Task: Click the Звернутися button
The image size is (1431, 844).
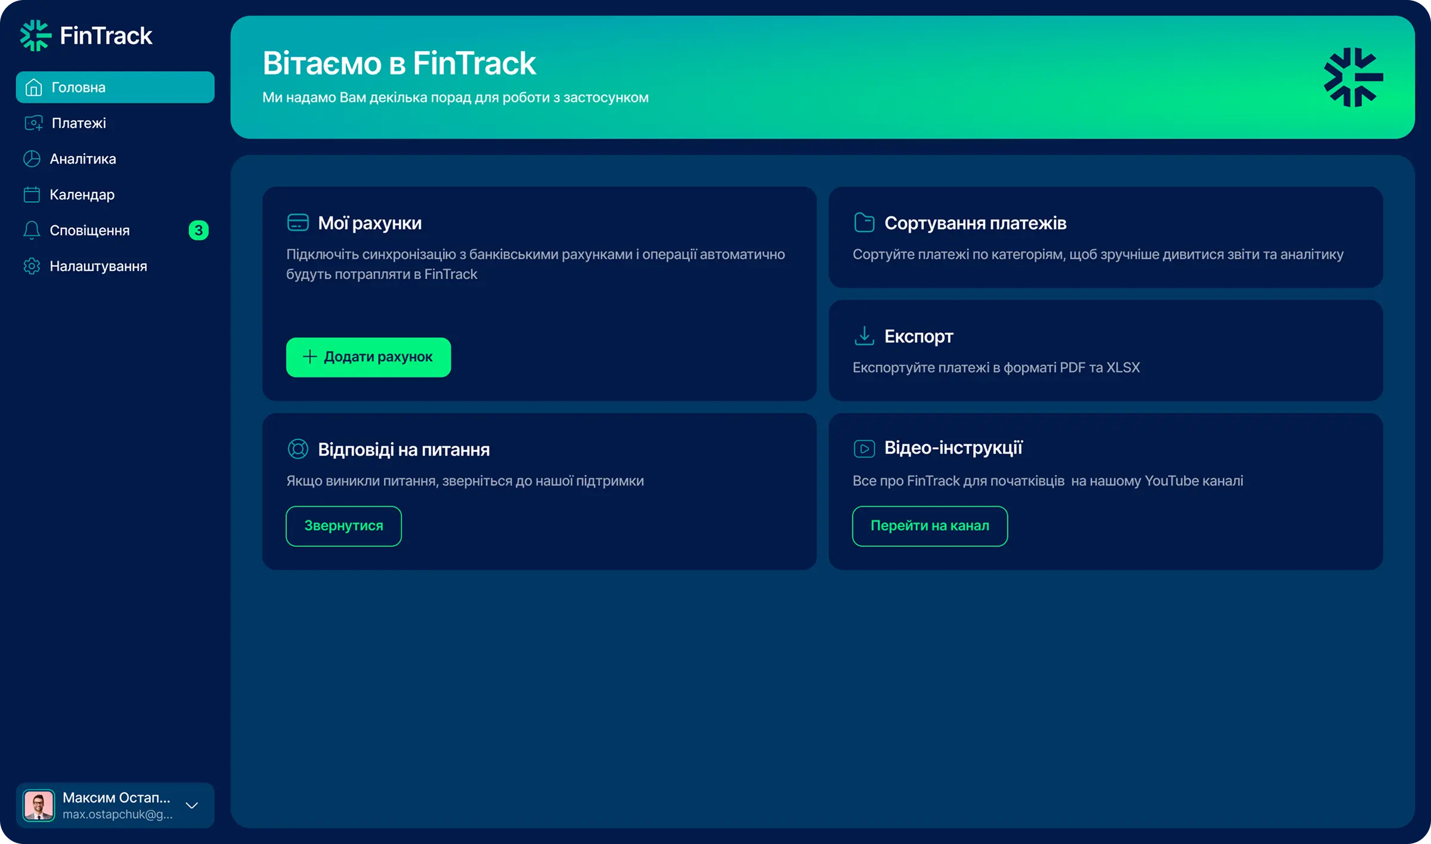Action: click(x=344, y=526)
